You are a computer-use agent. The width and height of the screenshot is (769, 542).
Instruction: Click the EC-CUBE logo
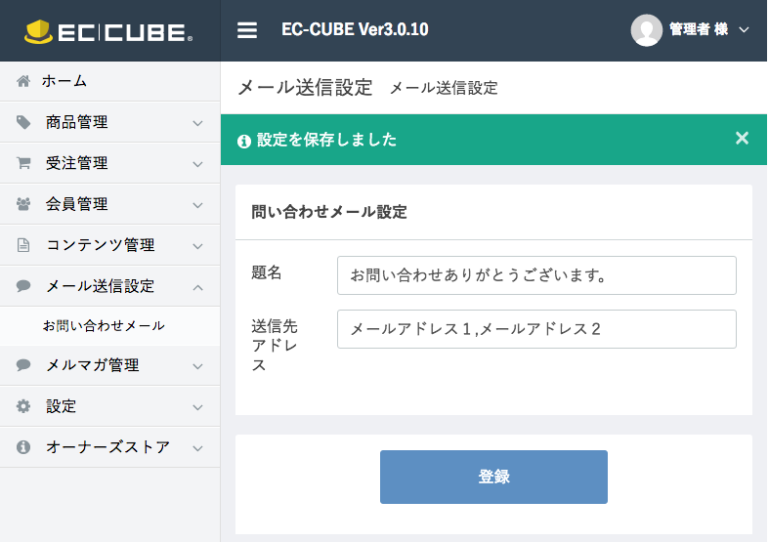[x=108, y=31]
